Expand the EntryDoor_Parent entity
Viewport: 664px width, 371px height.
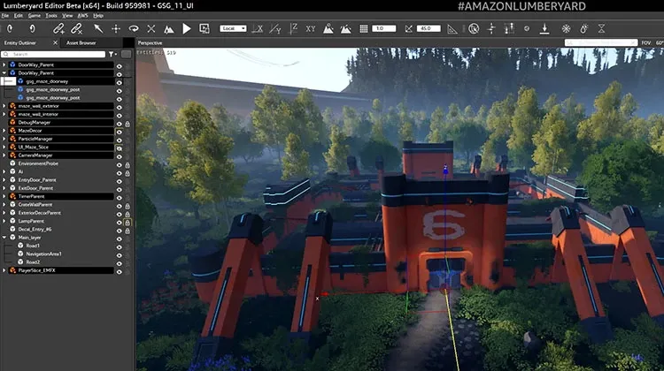click(x=4, y=179)
